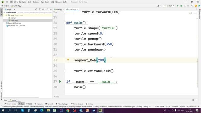The image size is (201, 113).
Task: Click the yellow intention lightbulb on line 33
Action: coord(68,60)
